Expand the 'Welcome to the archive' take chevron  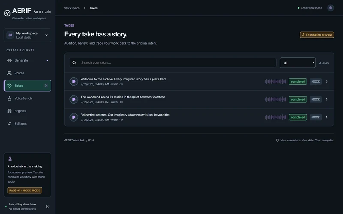326,81
